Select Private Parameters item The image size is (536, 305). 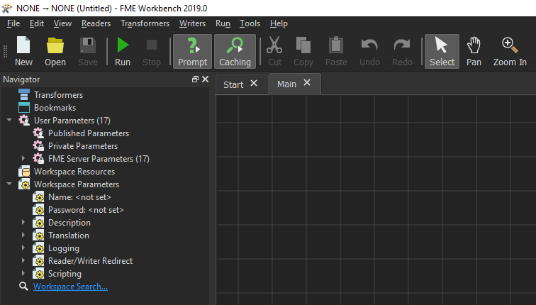[83, 146]
